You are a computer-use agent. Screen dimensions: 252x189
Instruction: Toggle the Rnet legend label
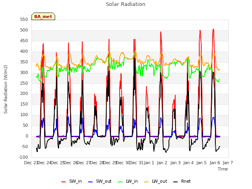click(186, 181)
